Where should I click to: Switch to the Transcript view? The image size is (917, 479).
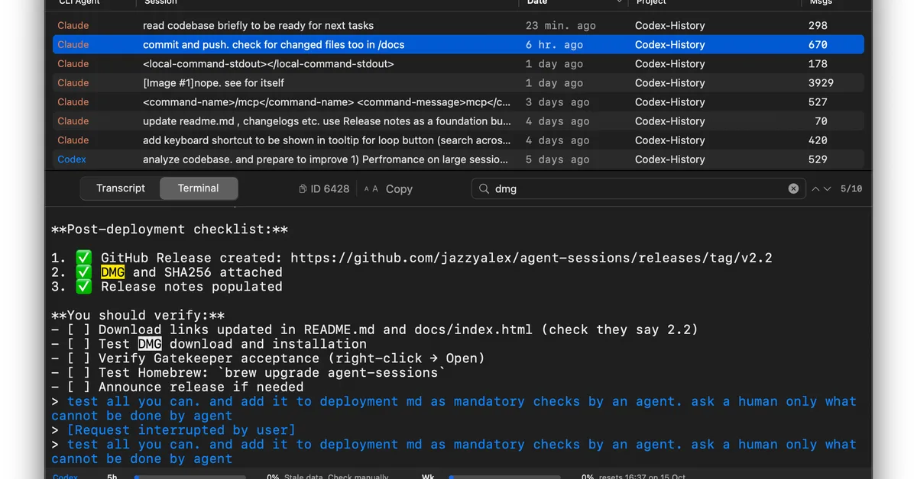[121, 188]
